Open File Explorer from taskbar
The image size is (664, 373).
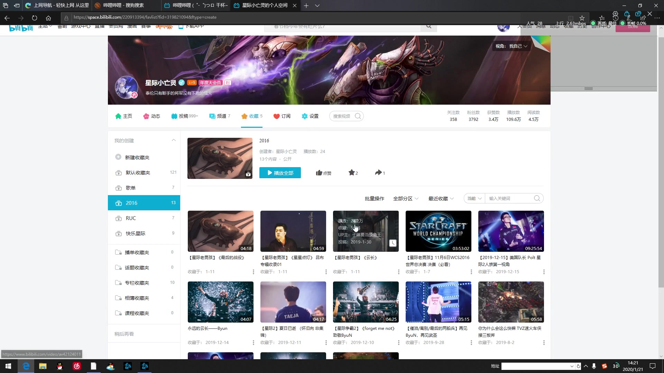43,366
